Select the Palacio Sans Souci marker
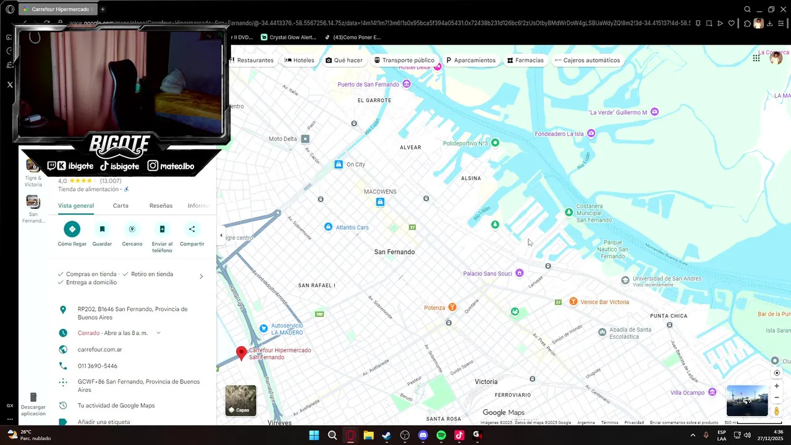 pyautogui.click(x=520, y=273)
